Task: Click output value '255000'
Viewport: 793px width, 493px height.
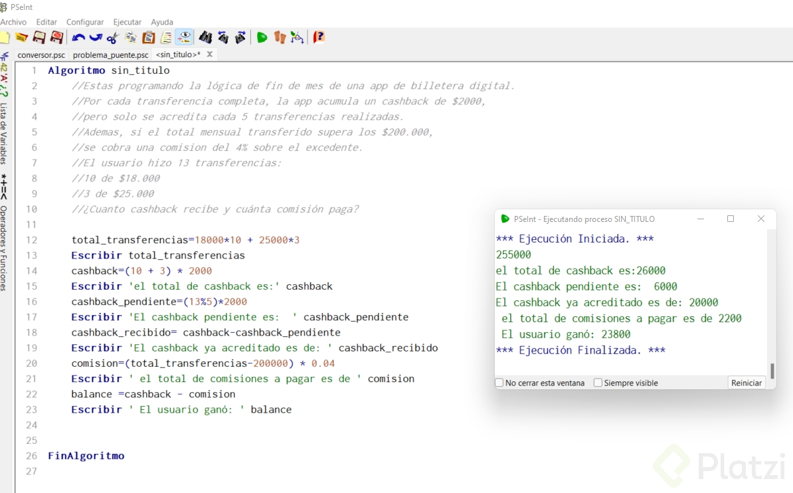Action: point(514,254)
